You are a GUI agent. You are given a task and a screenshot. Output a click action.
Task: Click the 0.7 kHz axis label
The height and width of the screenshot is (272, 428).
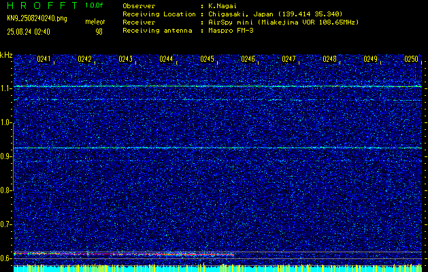(5, 224)
